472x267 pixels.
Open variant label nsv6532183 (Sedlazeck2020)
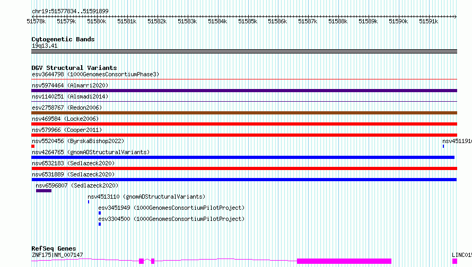pyautogui.click(x=73, y=163)
